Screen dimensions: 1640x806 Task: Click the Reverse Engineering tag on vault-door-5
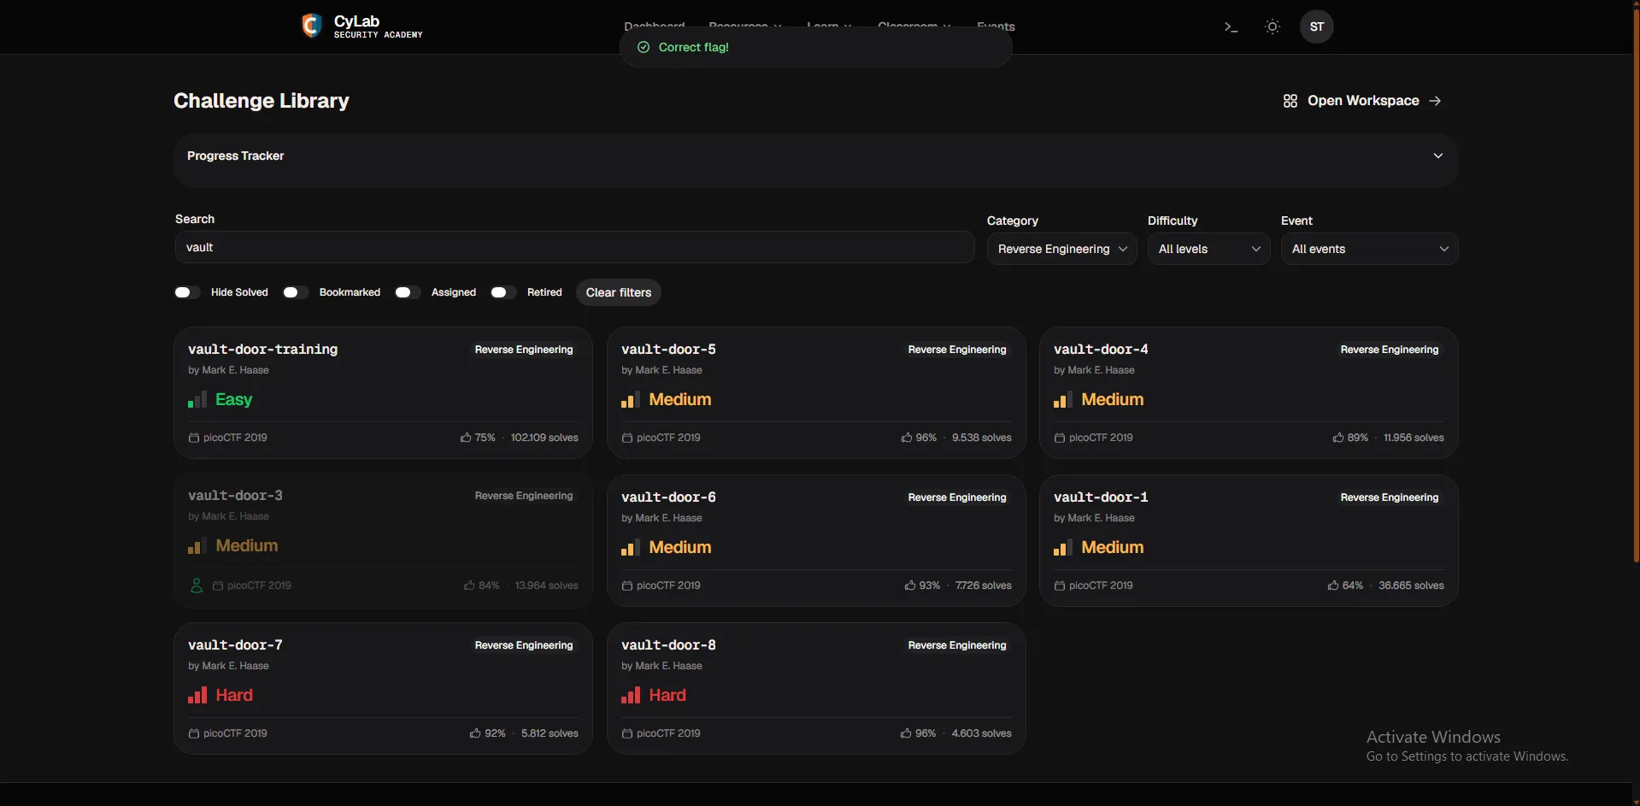pyautogui.click(x=957, y=350)
